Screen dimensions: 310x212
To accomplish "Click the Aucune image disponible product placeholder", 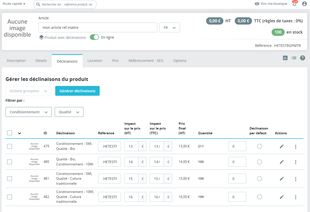I will [17, 28].
